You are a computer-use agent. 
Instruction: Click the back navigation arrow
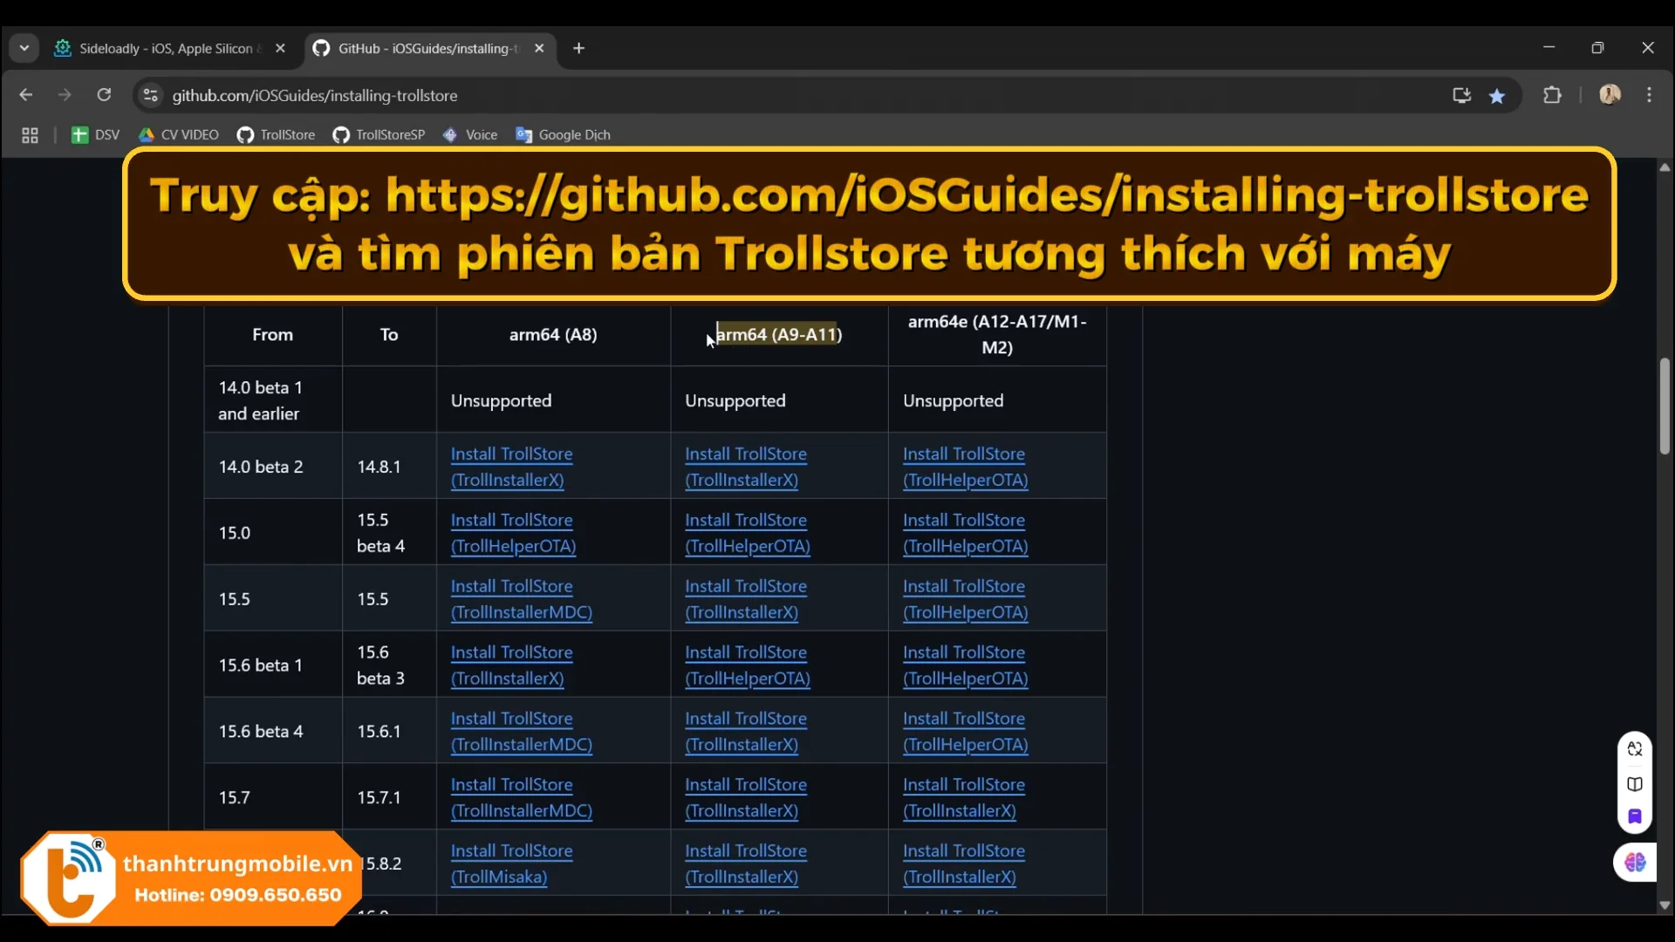pyautogui.click(x=25, y=95)
